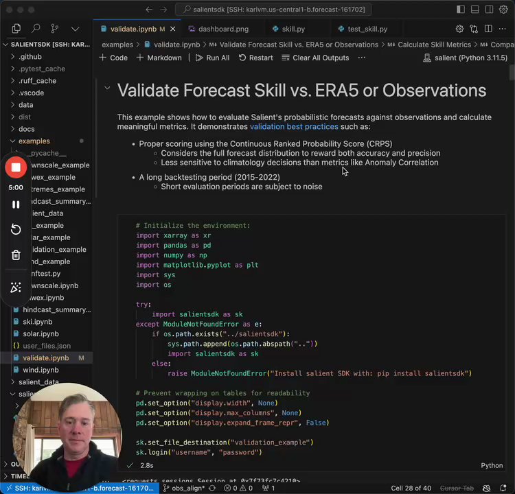
Task: Open hindcast_summary file below wex.ipynb
Action: (x=56, y=310)
